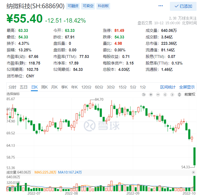The image size is (200, 196).
Task: Switch to the 60分 interval tab
Action: coord(99,87)
